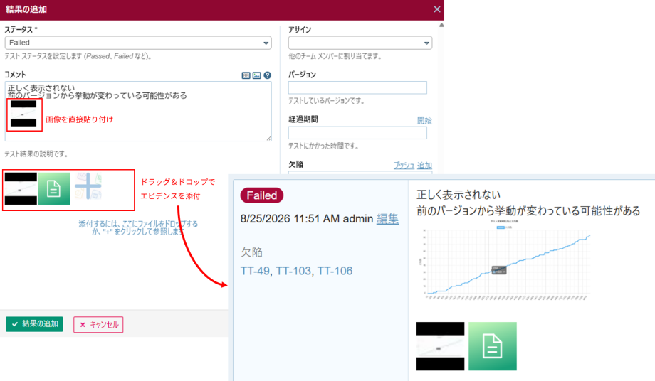Click the キャンセル button
The height and width of the screenshot is (381, 655).
click(x=98, y=324)
